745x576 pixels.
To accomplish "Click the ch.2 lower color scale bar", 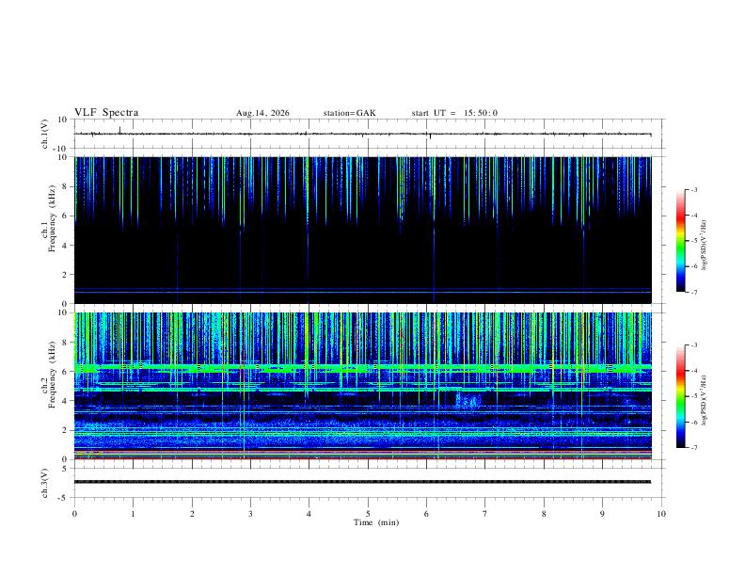I will (x=680, y=396).
